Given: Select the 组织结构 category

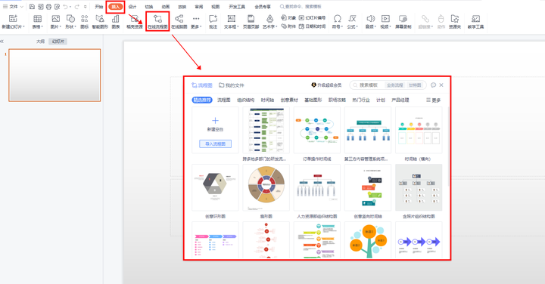Looking at the screenshot, I should pos(245,100).
